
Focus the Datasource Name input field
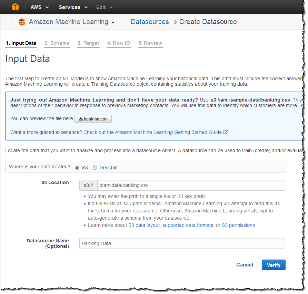tap(182, 243)
